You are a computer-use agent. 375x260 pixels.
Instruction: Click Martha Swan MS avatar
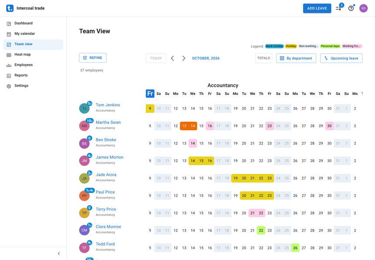coord(85,126)
